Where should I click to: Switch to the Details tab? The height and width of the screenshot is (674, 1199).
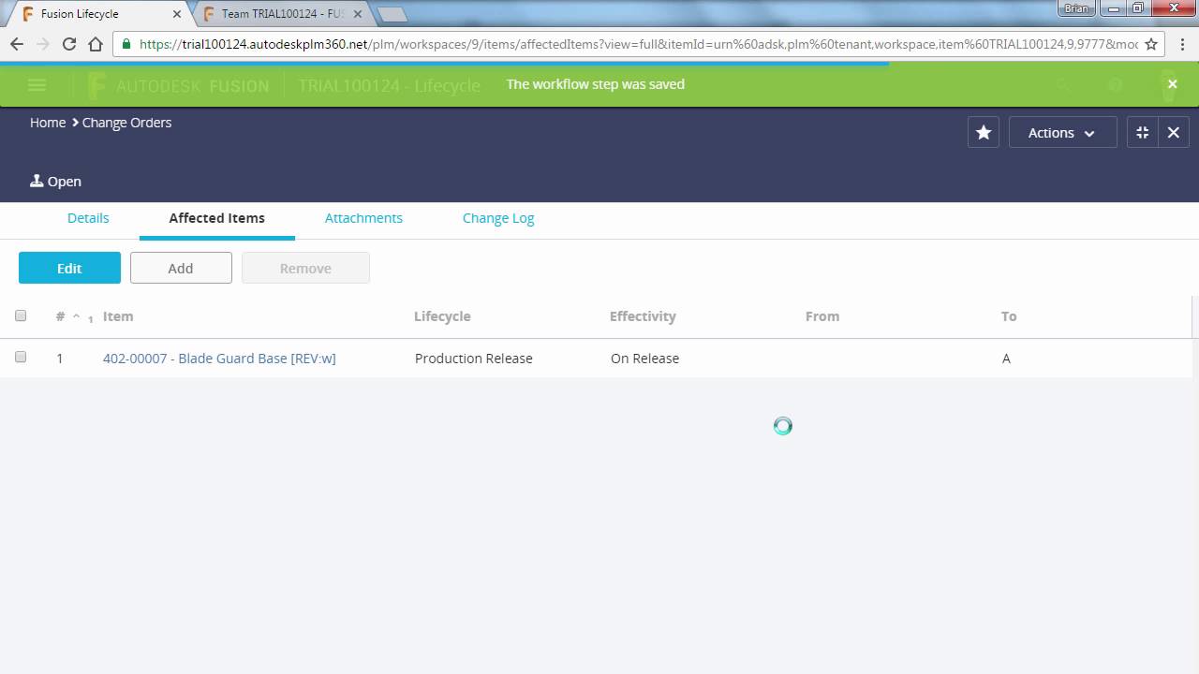(x=88, y=218)
